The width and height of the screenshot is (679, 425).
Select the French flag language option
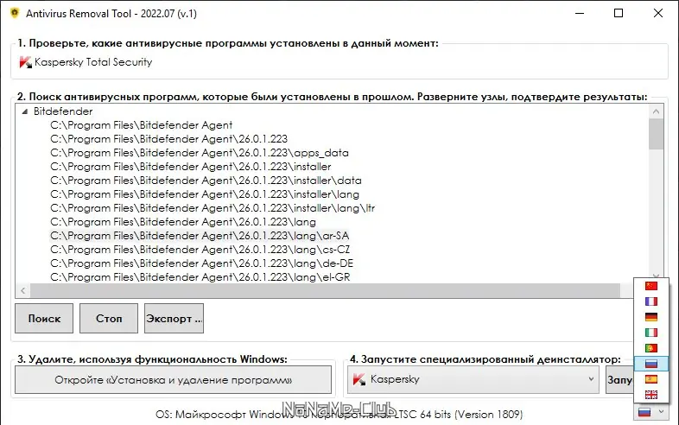tap(651, 301)
